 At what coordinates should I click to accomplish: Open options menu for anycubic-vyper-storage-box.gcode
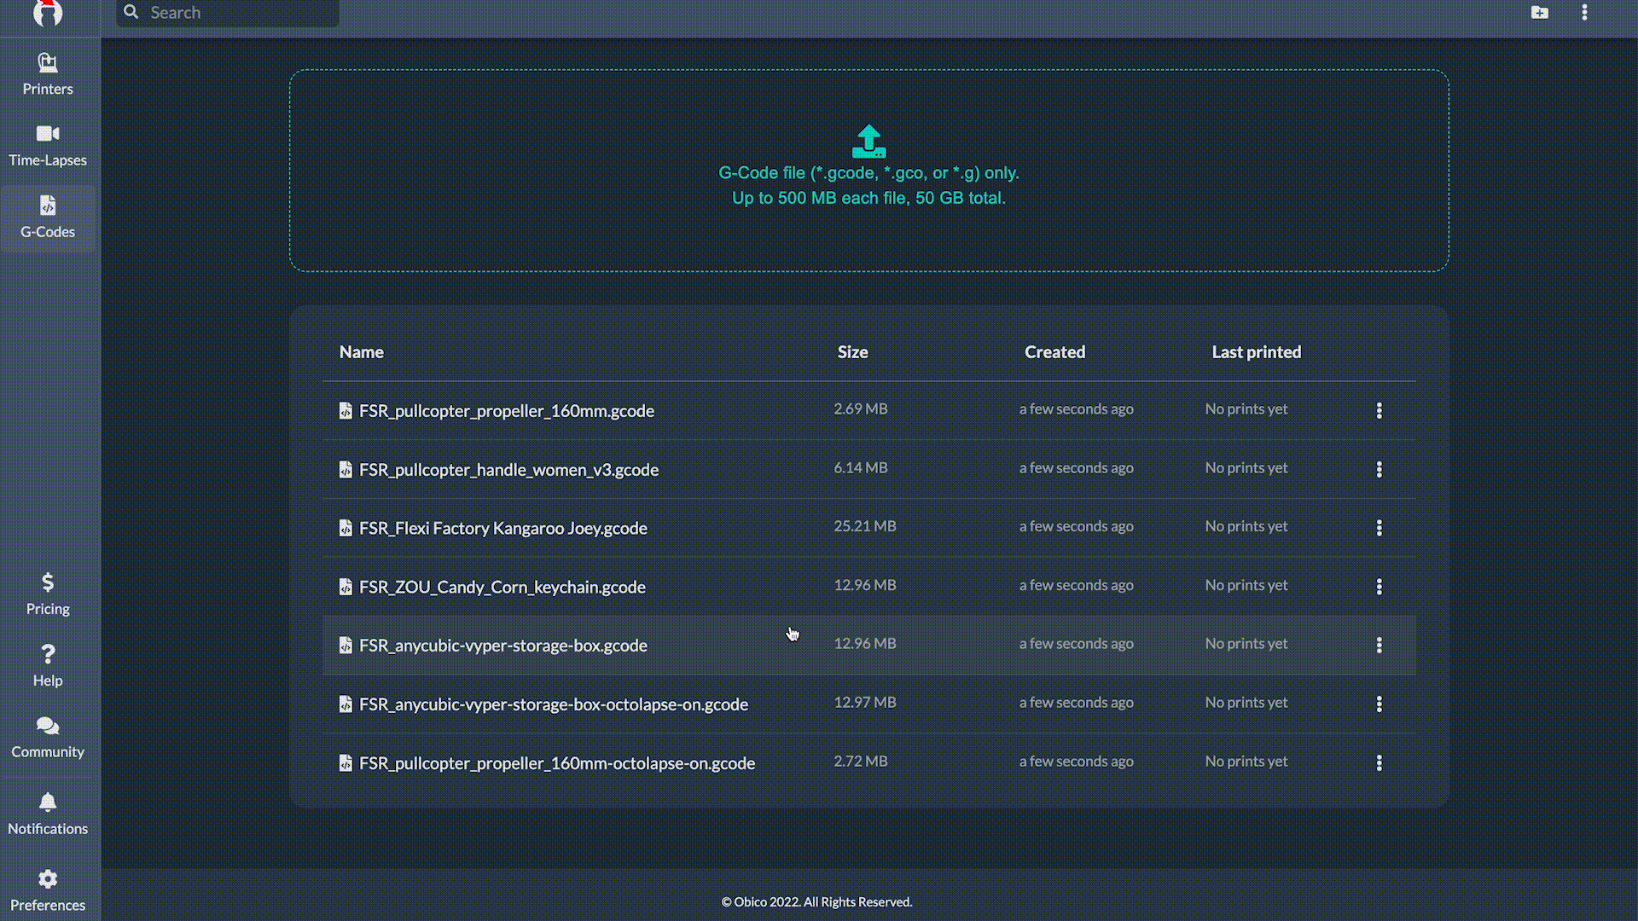1379,646
